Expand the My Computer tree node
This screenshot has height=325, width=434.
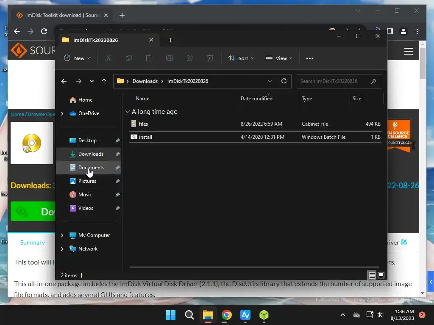62,235
